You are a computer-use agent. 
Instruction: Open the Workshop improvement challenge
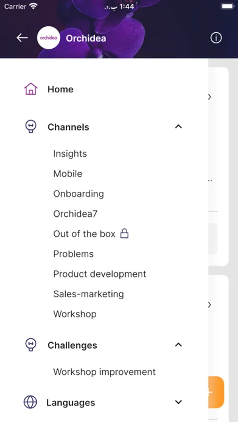coord(105,372)
